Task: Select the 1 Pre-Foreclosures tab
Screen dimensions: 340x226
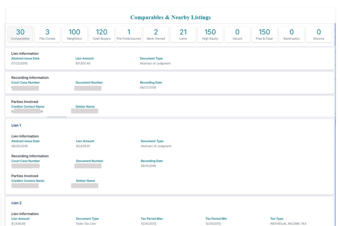Action: [x=129, y=34]
